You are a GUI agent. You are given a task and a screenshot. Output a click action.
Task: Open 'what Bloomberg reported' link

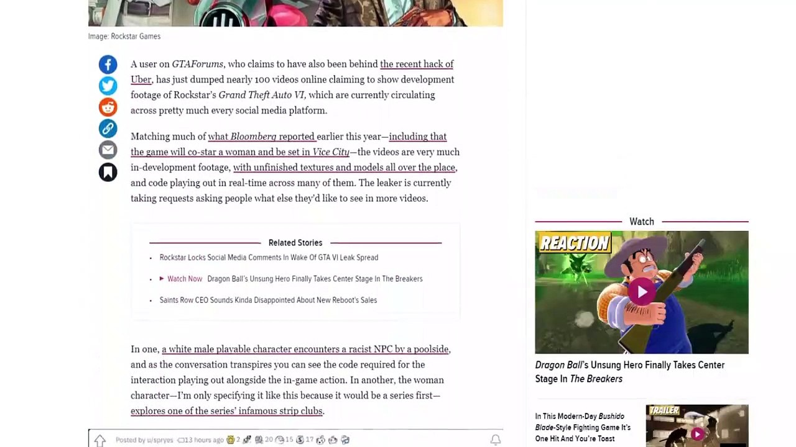(x=262, y=137)
